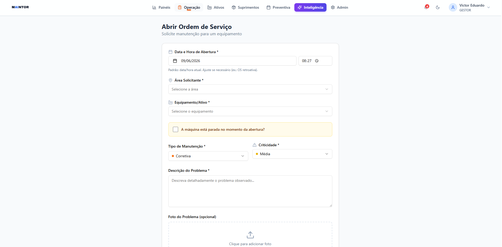Viewport: 502px width, 247px height.
Task: Open the Equipamento/Ativo dropdown
Action: 250,111
